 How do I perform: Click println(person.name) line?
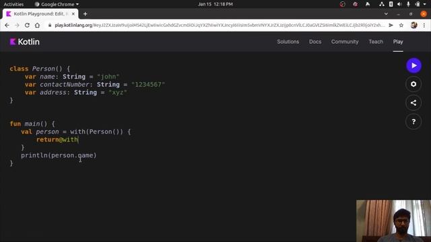[59, 155]
